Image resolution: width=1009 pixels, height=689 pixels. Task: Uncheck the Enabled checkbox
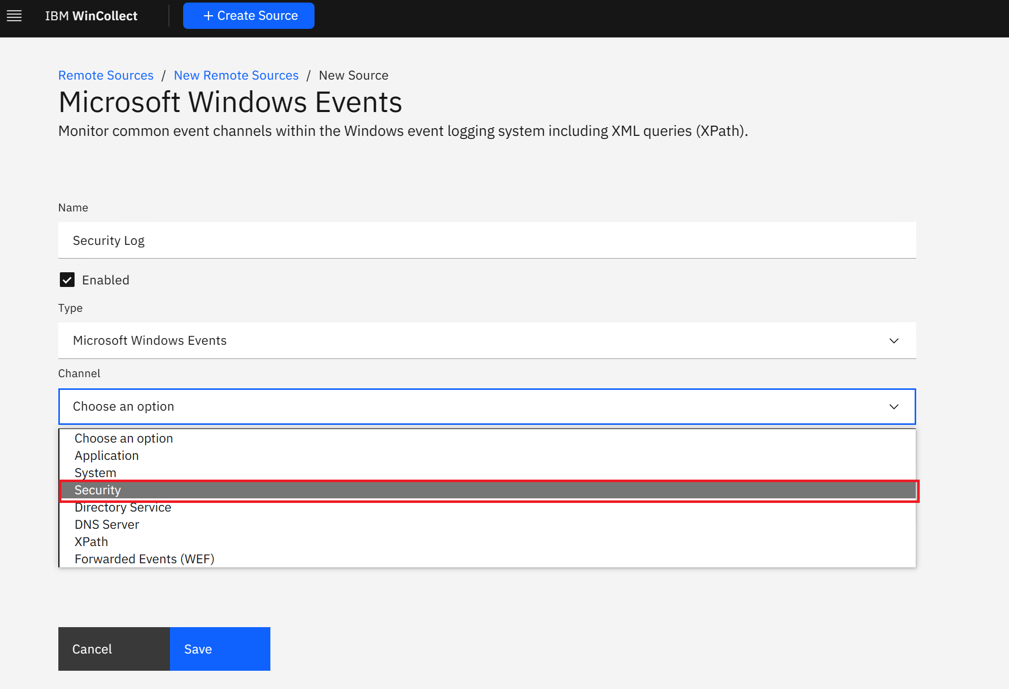click(67, 280)
